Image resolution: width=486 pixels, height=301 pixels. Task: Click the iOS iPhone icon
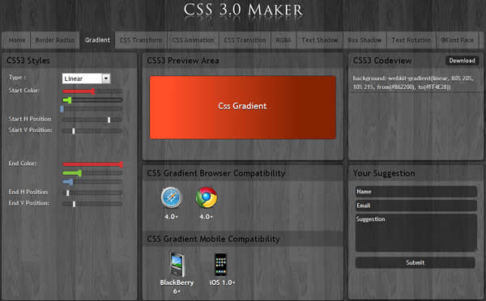221,265
